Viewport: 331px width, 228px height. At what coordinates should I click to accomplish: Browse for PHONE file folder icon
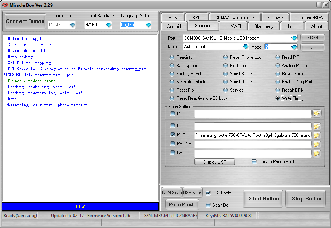pos(316,144)
